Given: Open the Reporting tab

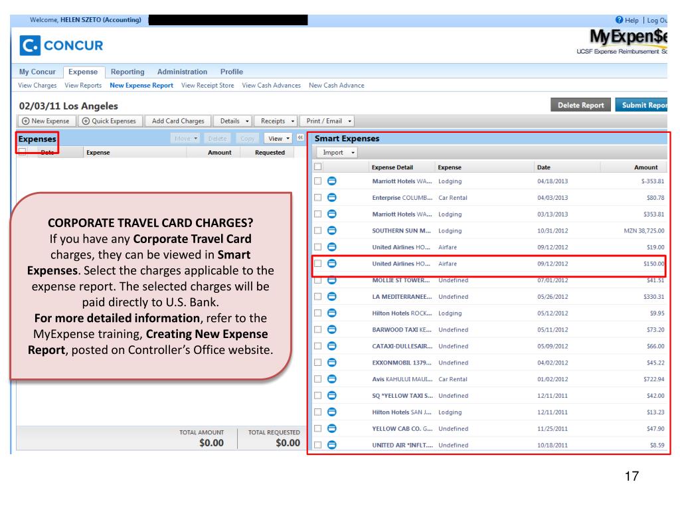Looking at the screenshot, I should (x=127, y=72).
